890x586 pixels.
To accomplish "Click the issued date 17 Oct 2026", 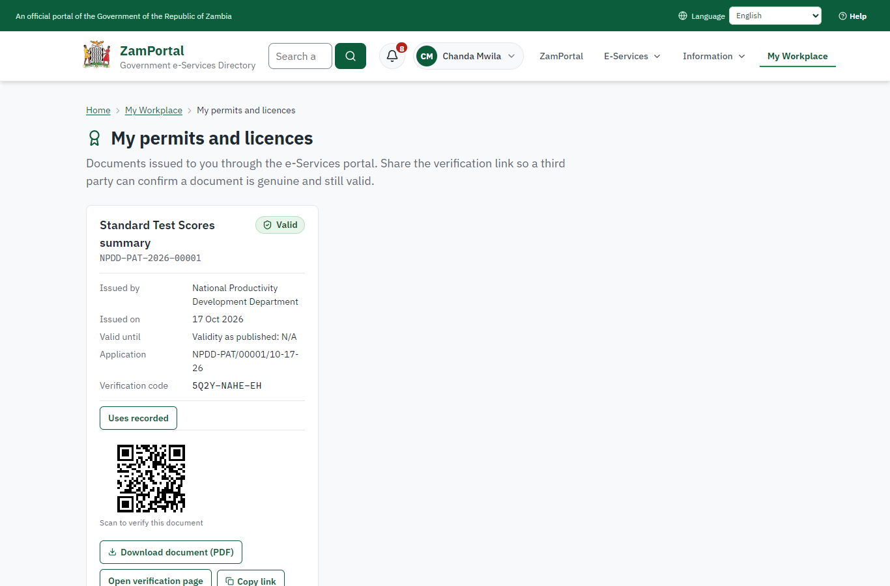I will coord(218,319).
